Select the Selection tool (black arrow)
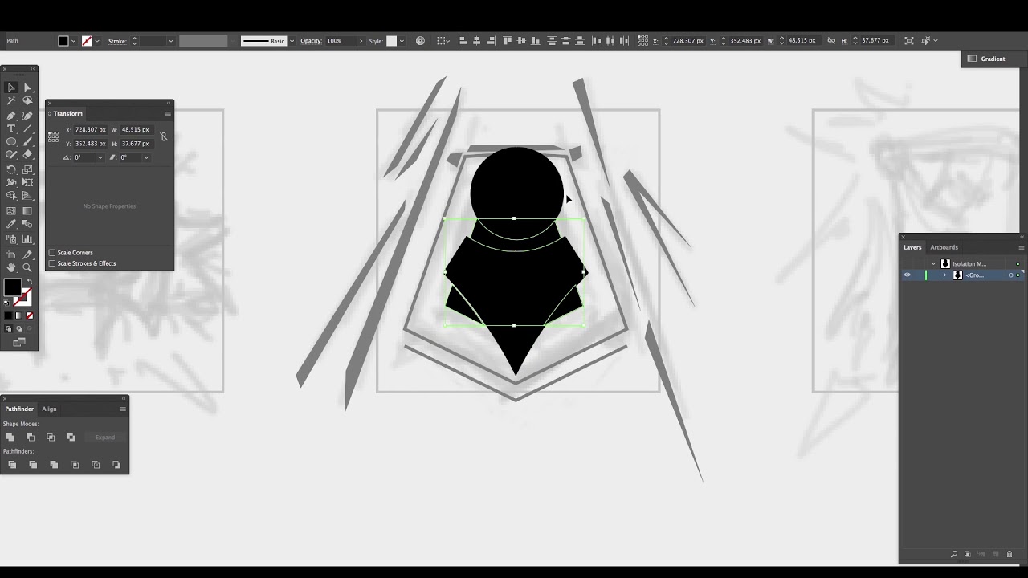 click(11, 88)
